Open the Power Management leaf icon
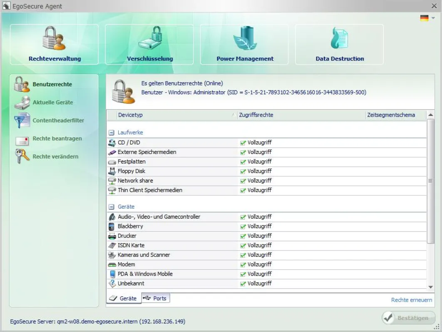Screen dimensions: 442x332 tap(245, 39)
